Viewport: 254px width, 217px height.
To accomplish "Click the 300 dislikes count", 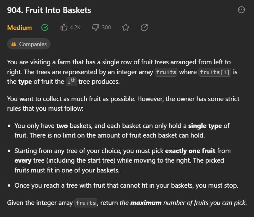I will (106, 28).
